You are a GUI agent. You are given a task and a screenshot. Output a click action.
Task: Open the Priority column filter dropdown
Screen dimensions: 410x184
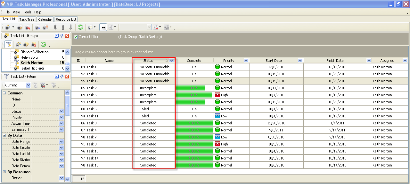(x=246, y=61)
